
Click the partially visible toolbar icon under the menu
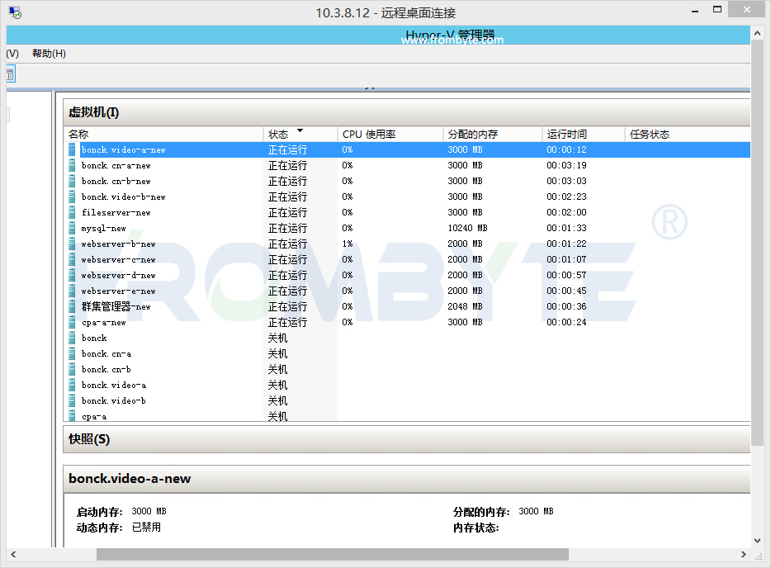[11, 75]
